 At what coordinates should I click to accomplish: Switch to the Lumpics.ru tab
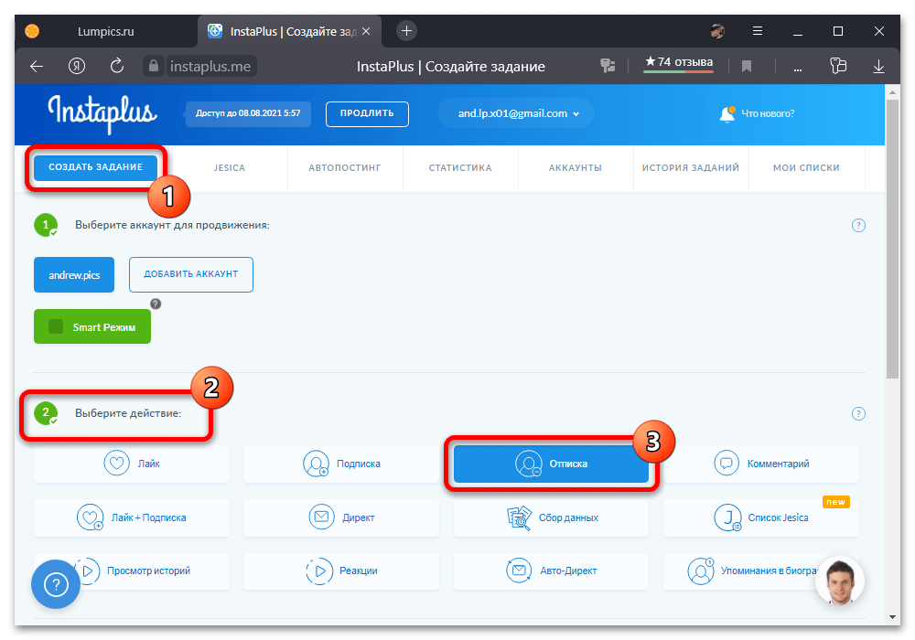point(105,31)
